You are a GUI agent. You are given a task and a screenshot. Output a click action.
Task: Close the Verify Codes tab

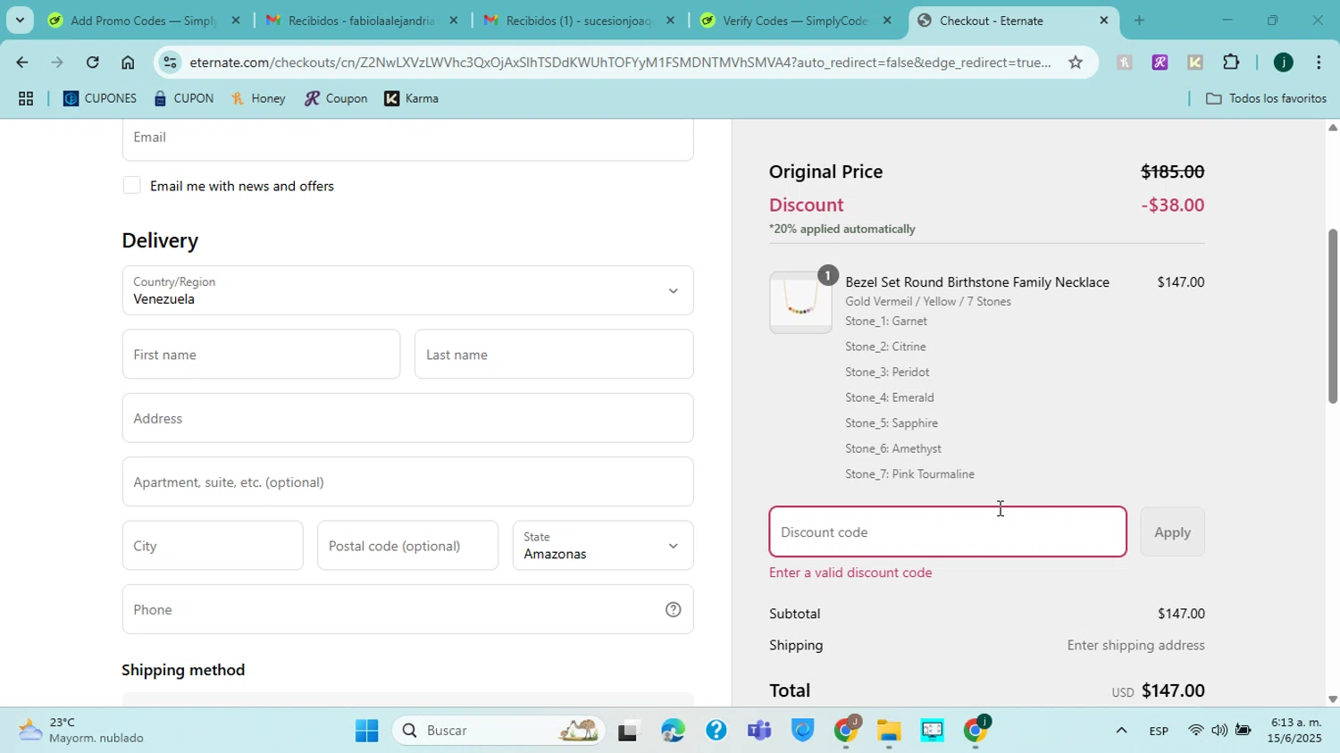887,21
